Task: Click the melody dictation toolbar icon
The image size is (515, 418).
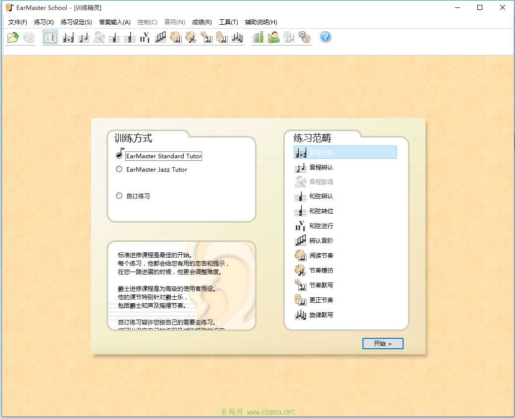Action: tap(237, 38)
